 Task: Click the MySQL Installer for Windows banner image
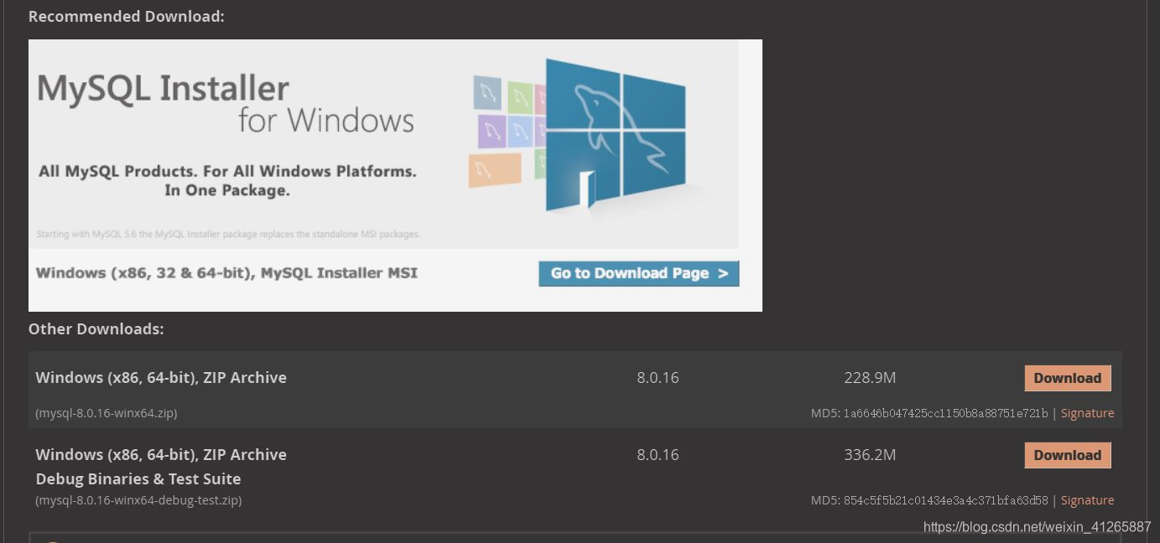pyautogui.click(x=395, y=175)
